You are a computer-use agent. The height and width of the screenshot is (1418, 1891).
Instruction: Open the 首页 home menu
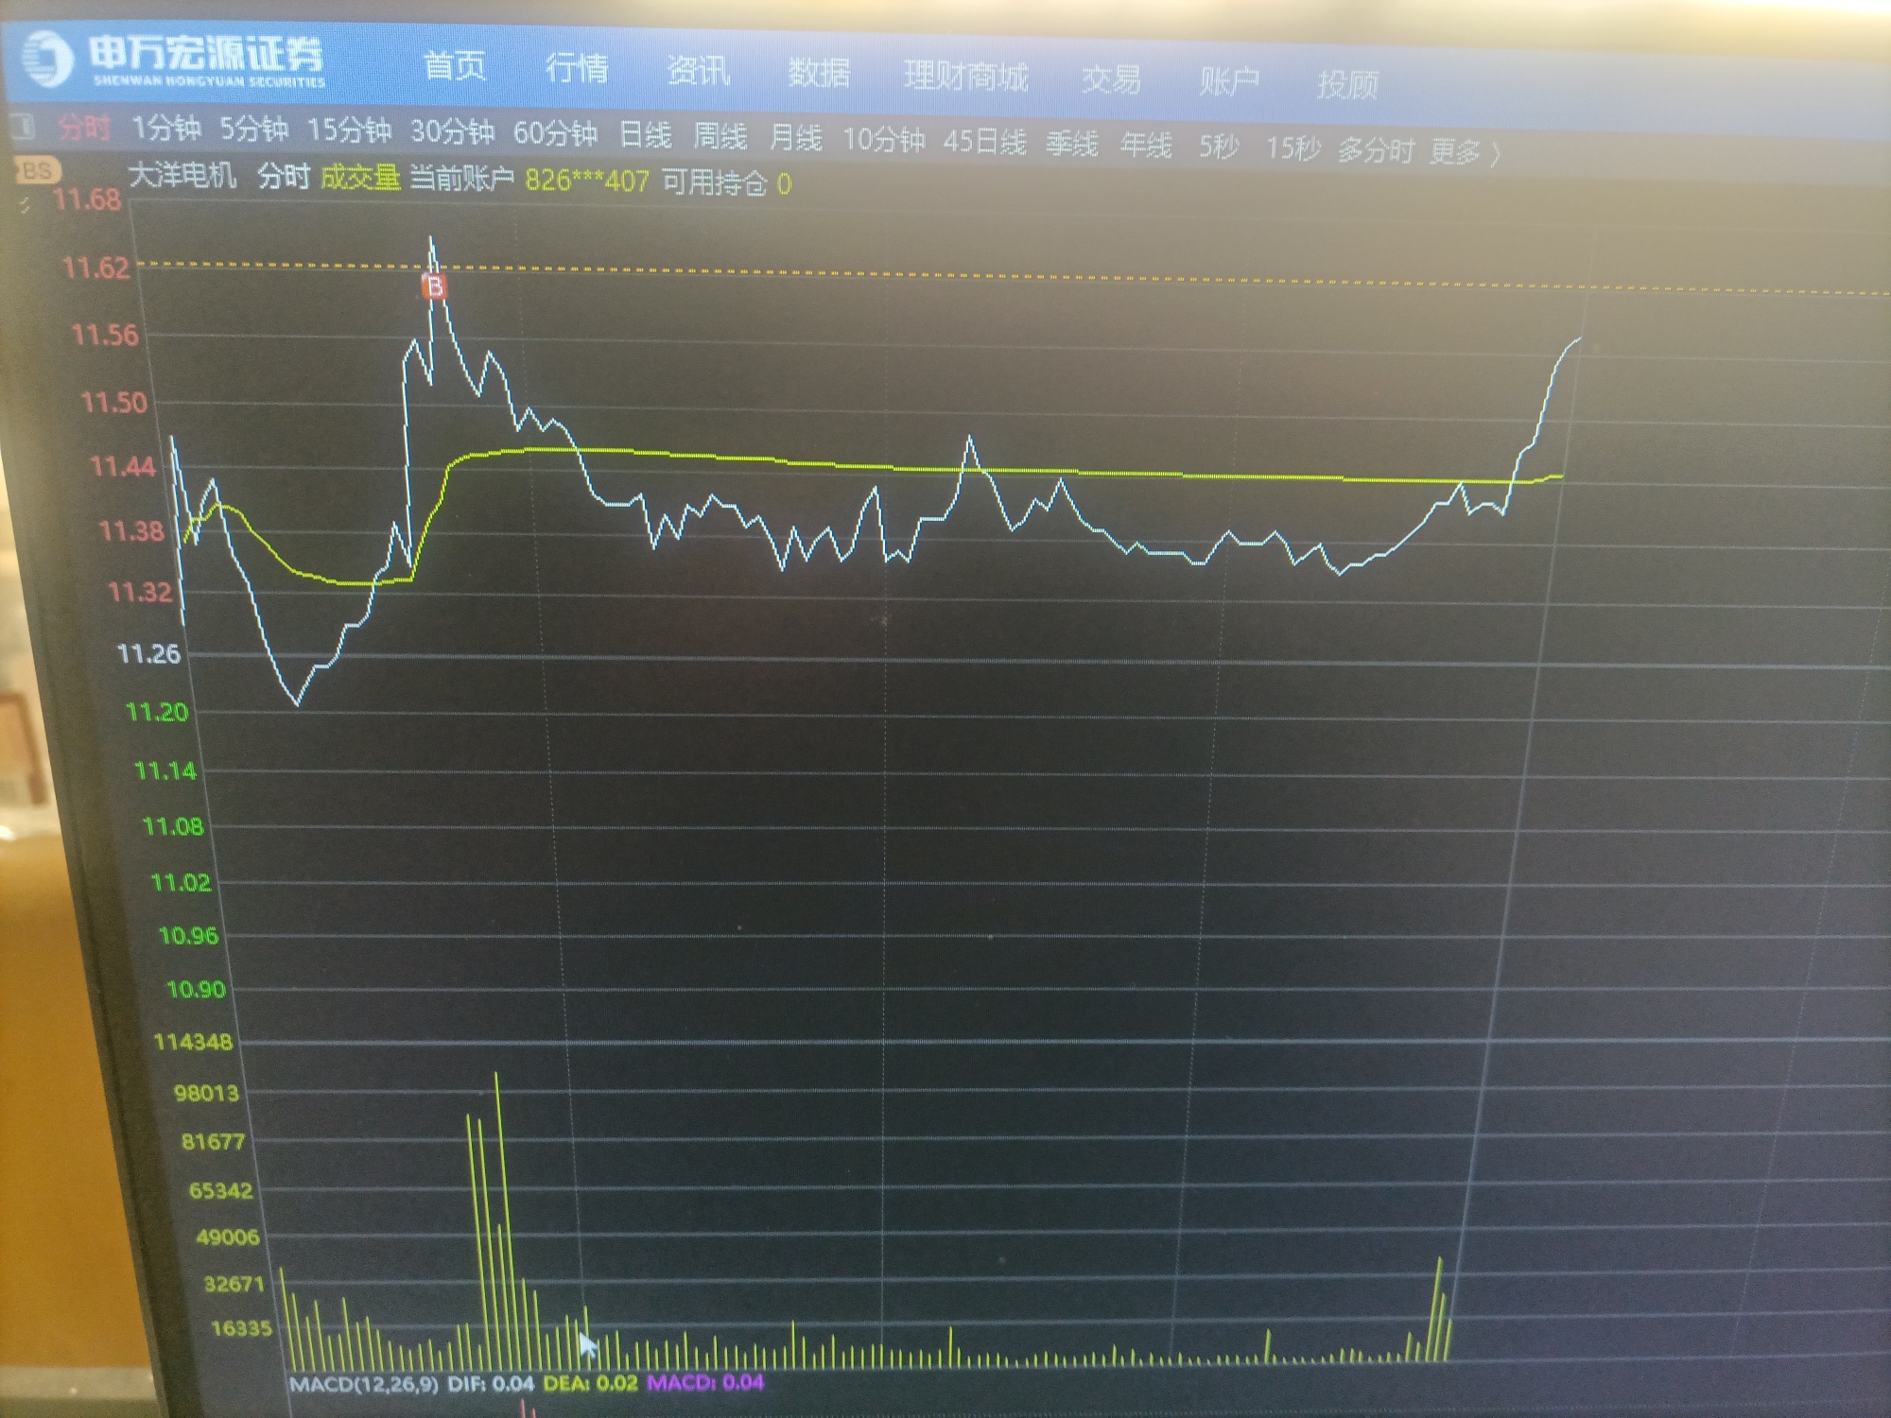pos(455,66)
